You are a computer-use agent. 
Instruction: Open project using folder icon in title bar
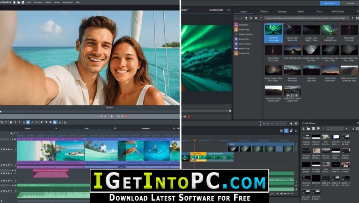click(x=18, y=2)
